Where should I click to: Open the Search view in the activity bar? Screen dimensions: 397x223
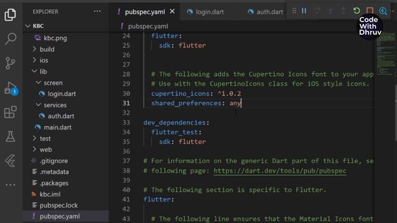pyautogui.click(x=10, y=38)
